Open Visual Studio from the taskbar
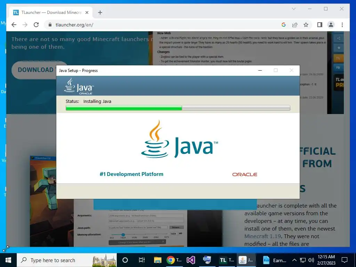The image size is (356, 267). click(191, 260)
